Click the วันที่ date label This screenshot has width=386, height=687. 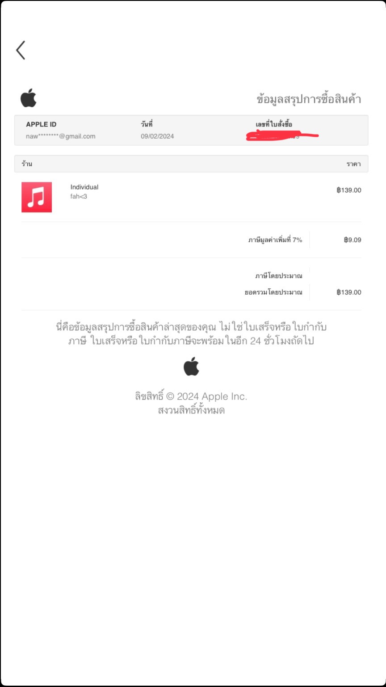(x=147, y=124)
